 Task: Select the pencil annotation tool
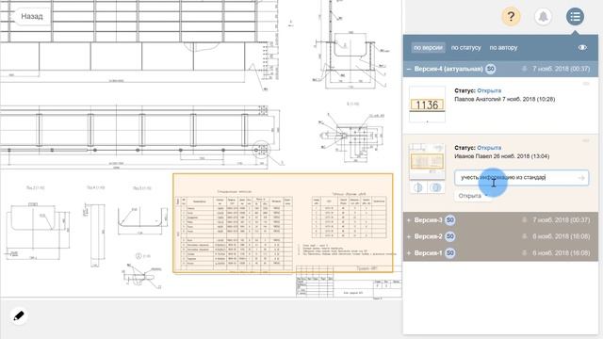click(x=19, y=315)
